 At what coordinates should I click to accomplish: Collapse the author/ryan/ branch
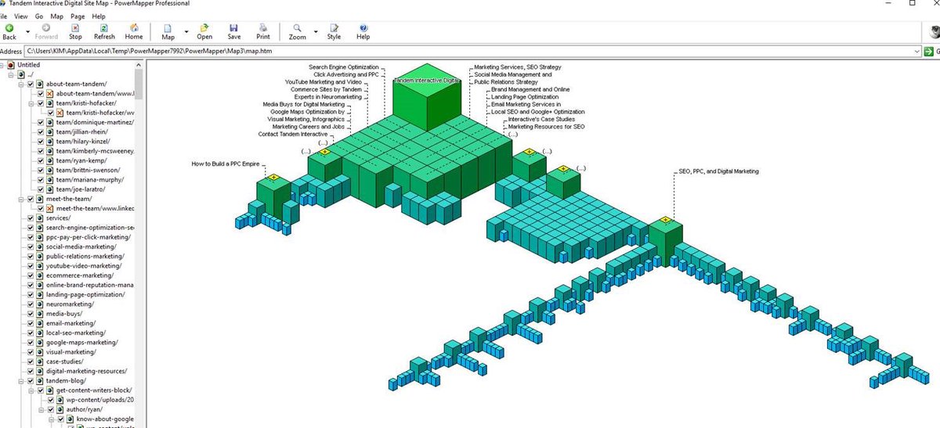tap(41, 409)
